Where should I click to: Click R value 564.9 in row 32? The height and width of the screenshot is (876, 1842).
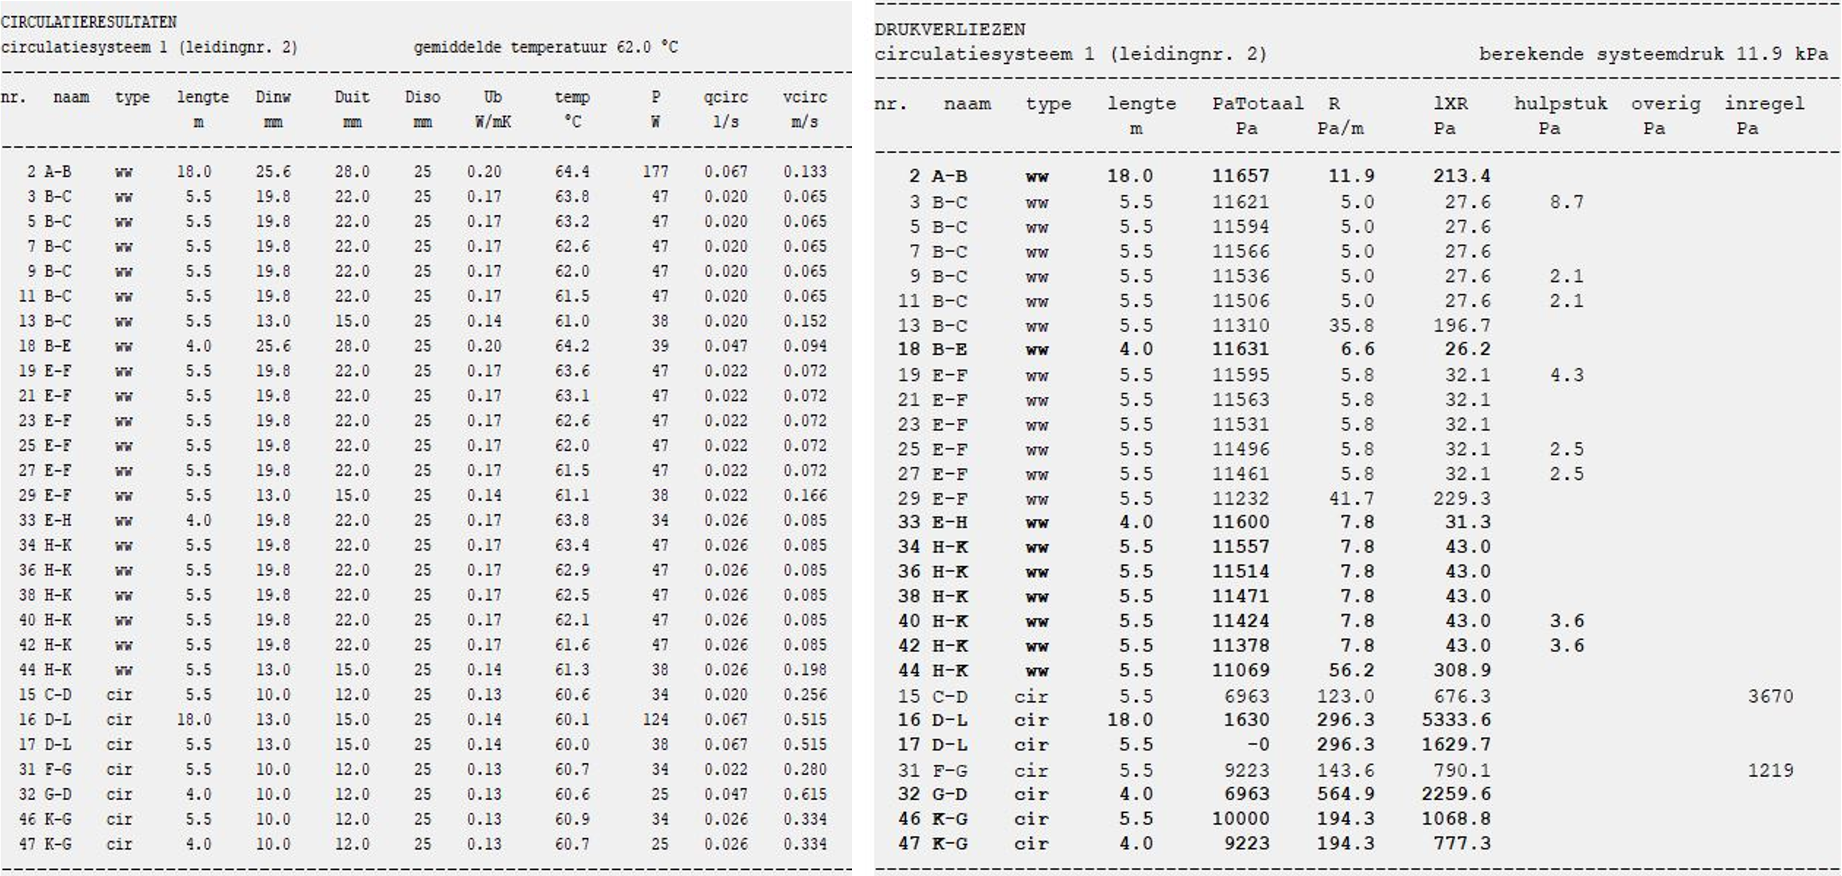click(1345, 794)
